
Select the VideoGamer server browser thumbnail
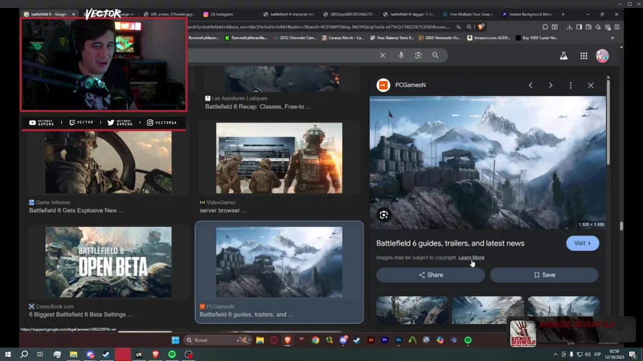point(279,158)
